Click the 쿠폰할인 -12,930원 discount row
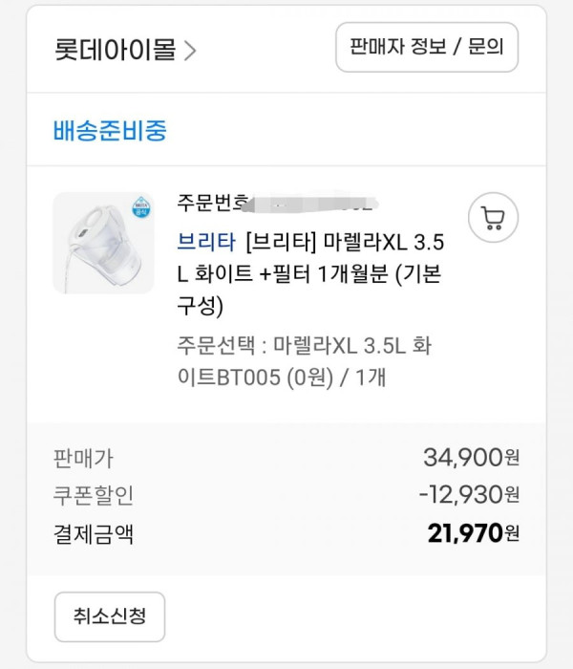The height and width of the screenshot is (669, 573). click(x=286, y=495)
